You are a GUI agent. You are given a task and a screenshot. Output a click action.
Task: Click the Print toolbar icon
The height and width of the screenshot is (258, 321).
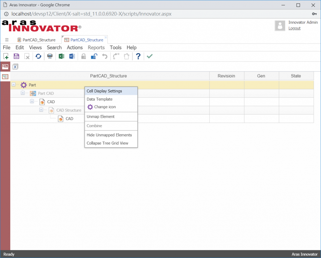pos(50,56)
